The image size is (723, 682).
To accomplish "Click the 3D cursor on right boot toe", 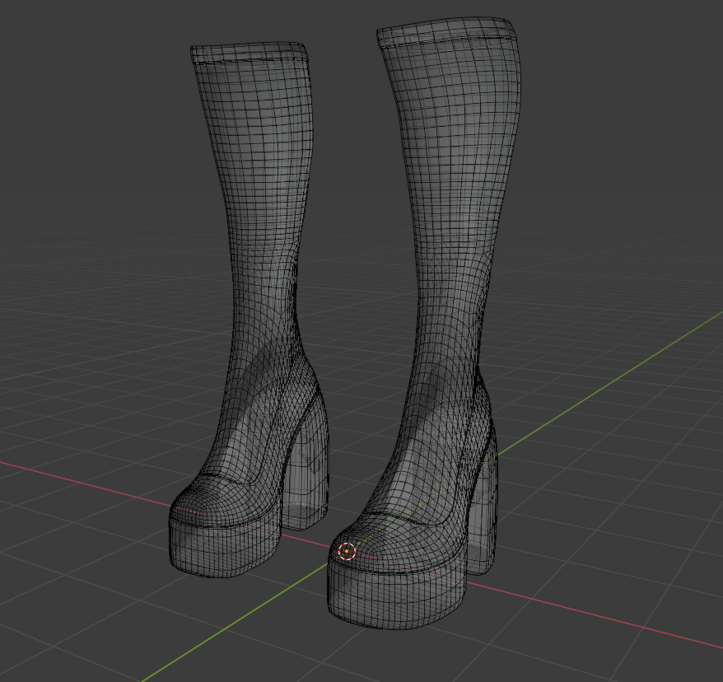I will [x=347, y=551].
